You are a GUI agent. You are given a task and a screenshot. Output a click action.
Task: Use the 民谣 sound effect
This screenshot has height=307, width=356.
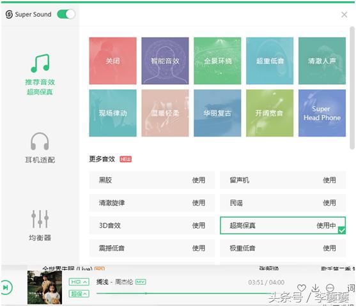pyautogui.click(x=329, y=203)
